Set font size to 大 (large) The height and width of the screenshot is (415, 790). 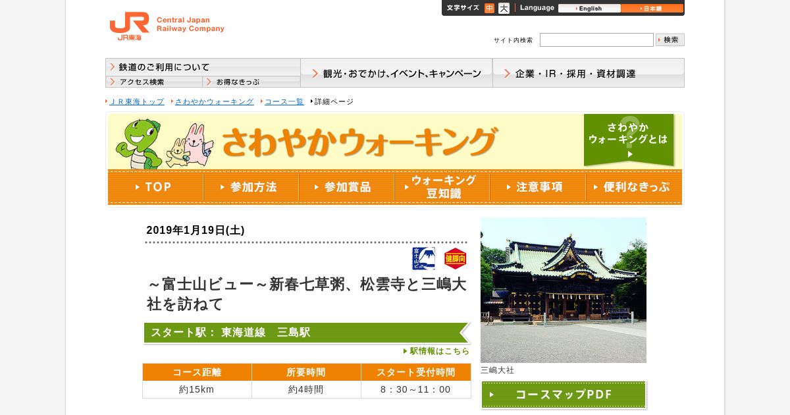[504, 8]
